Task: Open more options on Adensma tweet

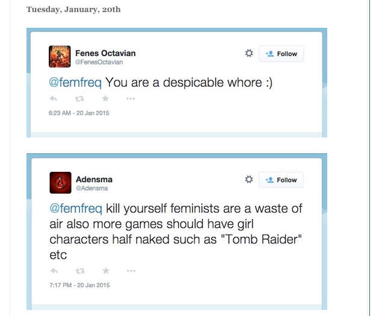Action: 131,271
